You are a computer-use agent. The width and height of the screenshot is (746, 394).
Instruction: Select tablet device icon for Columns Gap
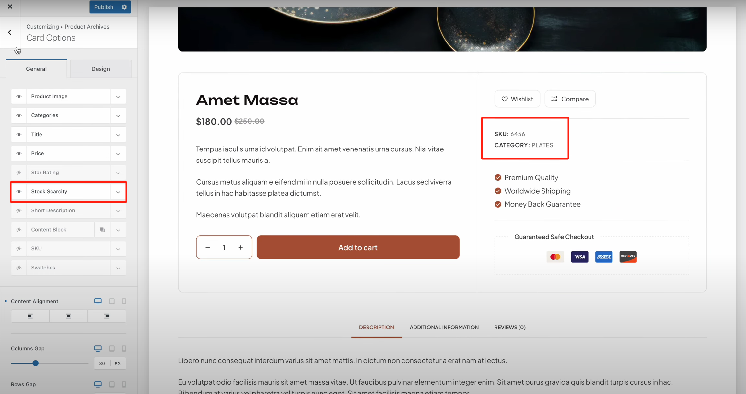click(x=112, y=348)
